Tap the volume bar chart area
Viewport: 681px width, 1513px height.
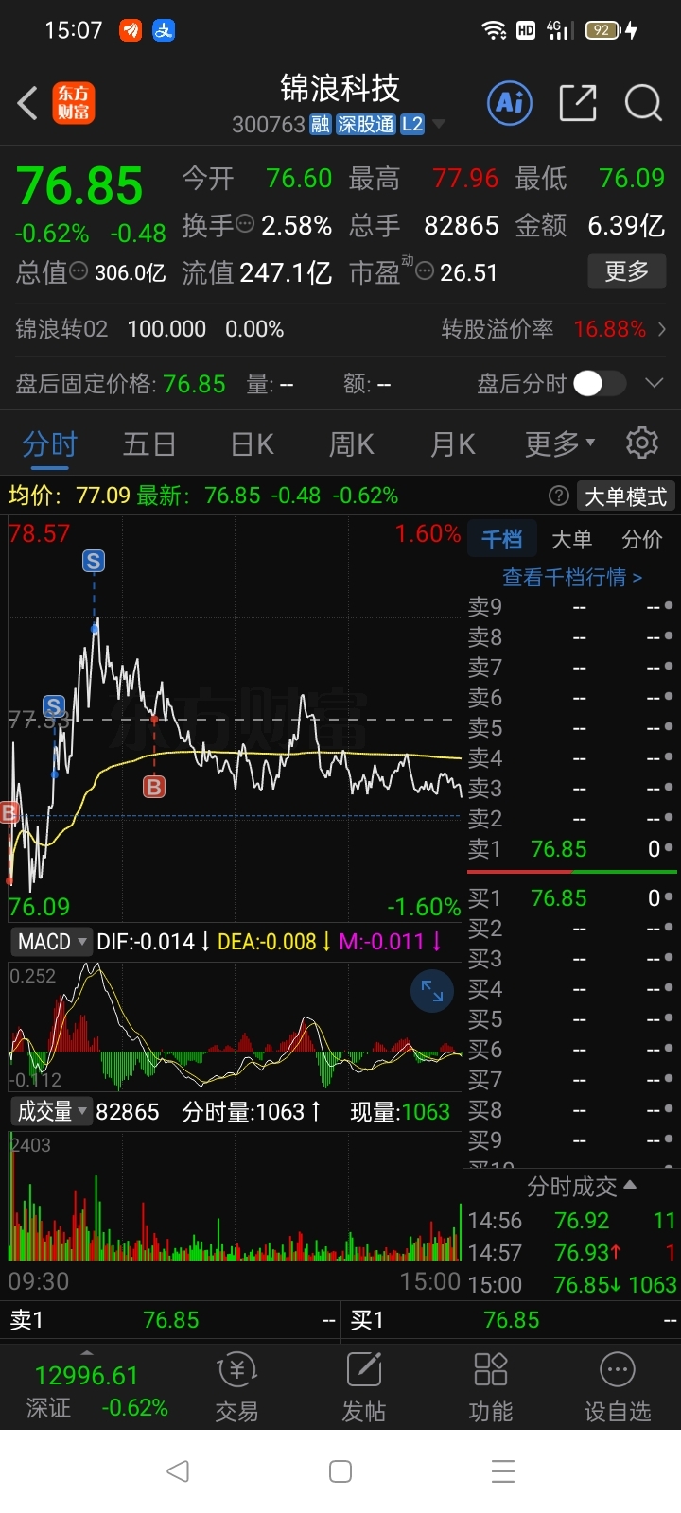pos(235,1197)
